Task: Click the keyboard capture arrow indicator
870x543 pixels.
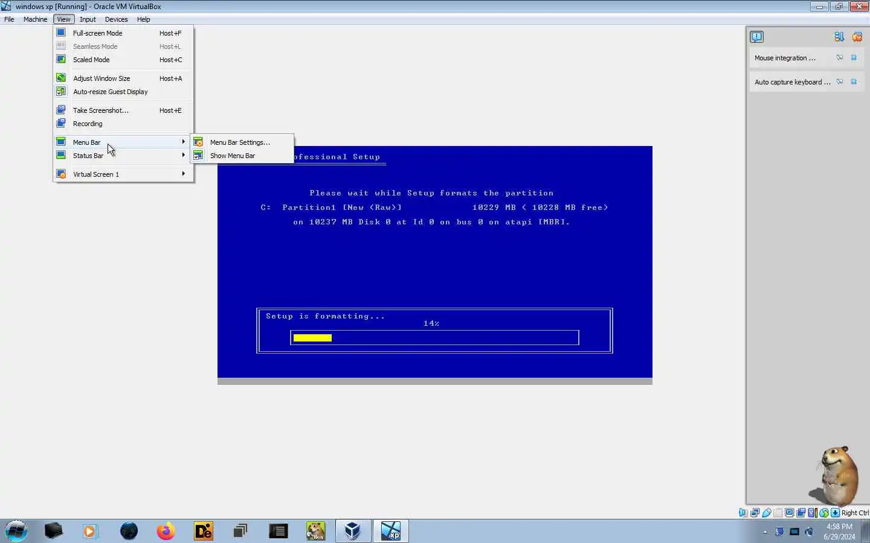Action: (835, 513)
